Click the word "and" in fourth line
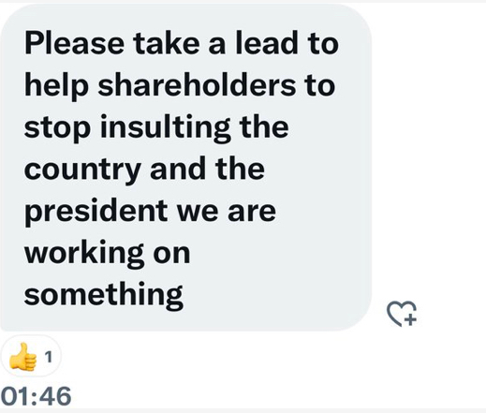 click(x=177, y=169)
